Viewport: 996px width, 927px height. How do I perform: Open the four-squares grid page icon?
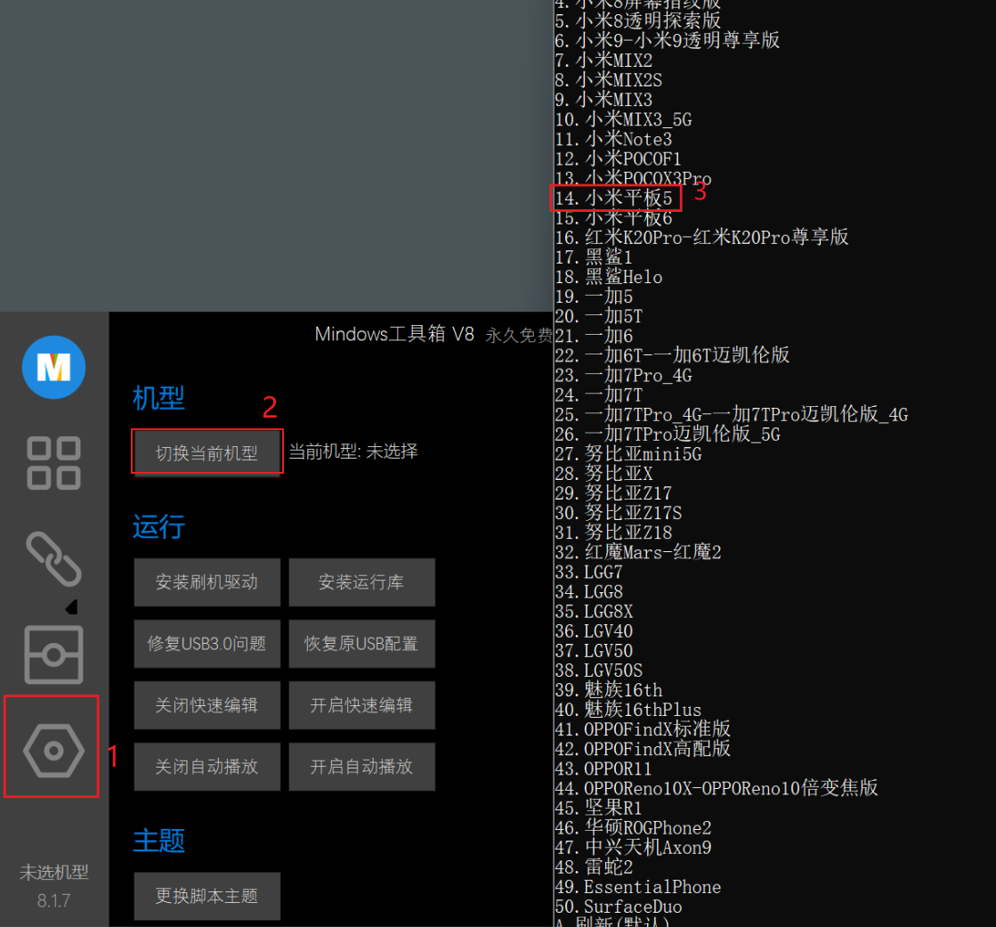(x=54, y=463)
